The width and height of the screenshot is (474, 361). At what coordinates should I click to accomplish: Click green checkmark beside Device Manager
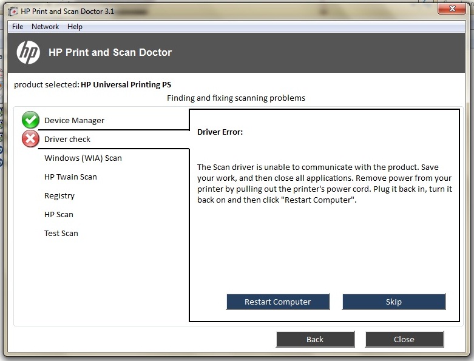[x=30, y=120]
